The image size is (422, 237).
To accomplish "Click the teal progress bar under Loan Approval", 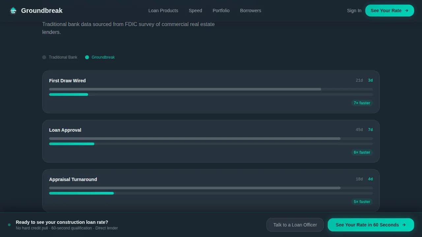I will 72,144.
